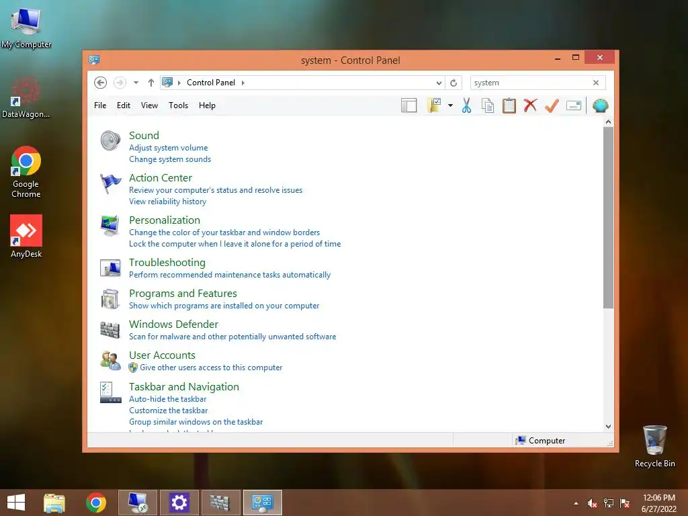Toggle the pane layout toolbar icon
The image size is (688, 516).
point(409,105)
